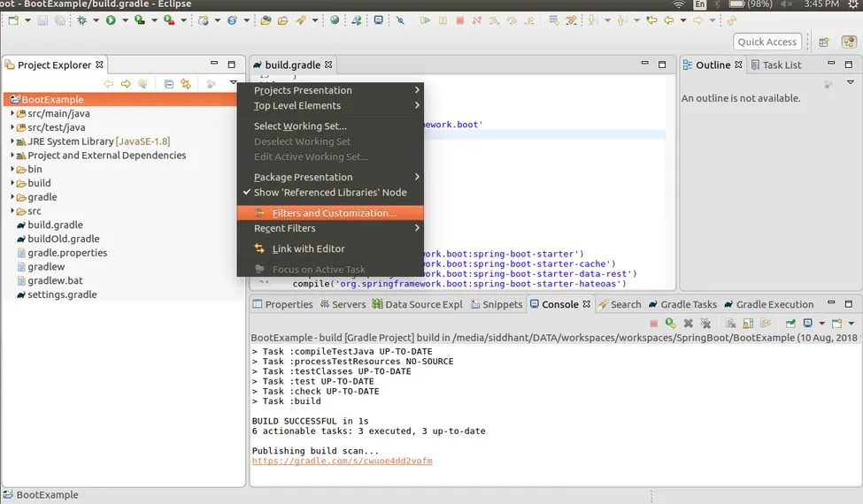Open the Run button dropdown arrow
This screenshot has width=863, height=504.
[x=125, y=20]
